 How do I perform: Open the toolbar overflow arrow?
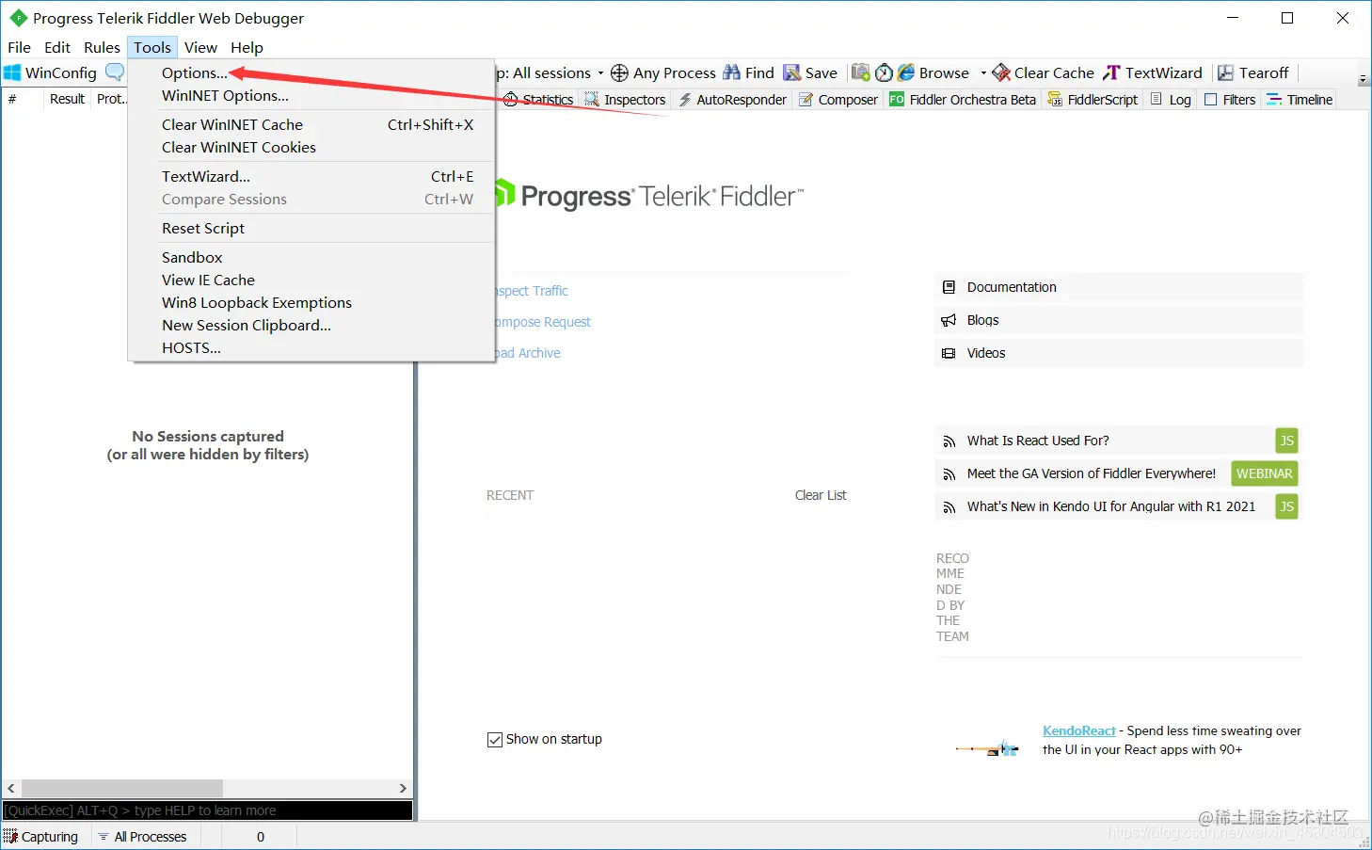click(x=1363, y=79)
